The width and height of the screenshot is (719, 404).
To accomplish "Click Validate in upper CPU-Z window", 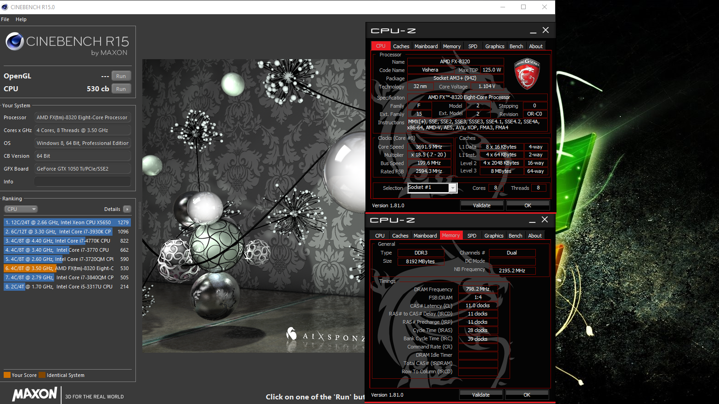I will click(482, 205).
